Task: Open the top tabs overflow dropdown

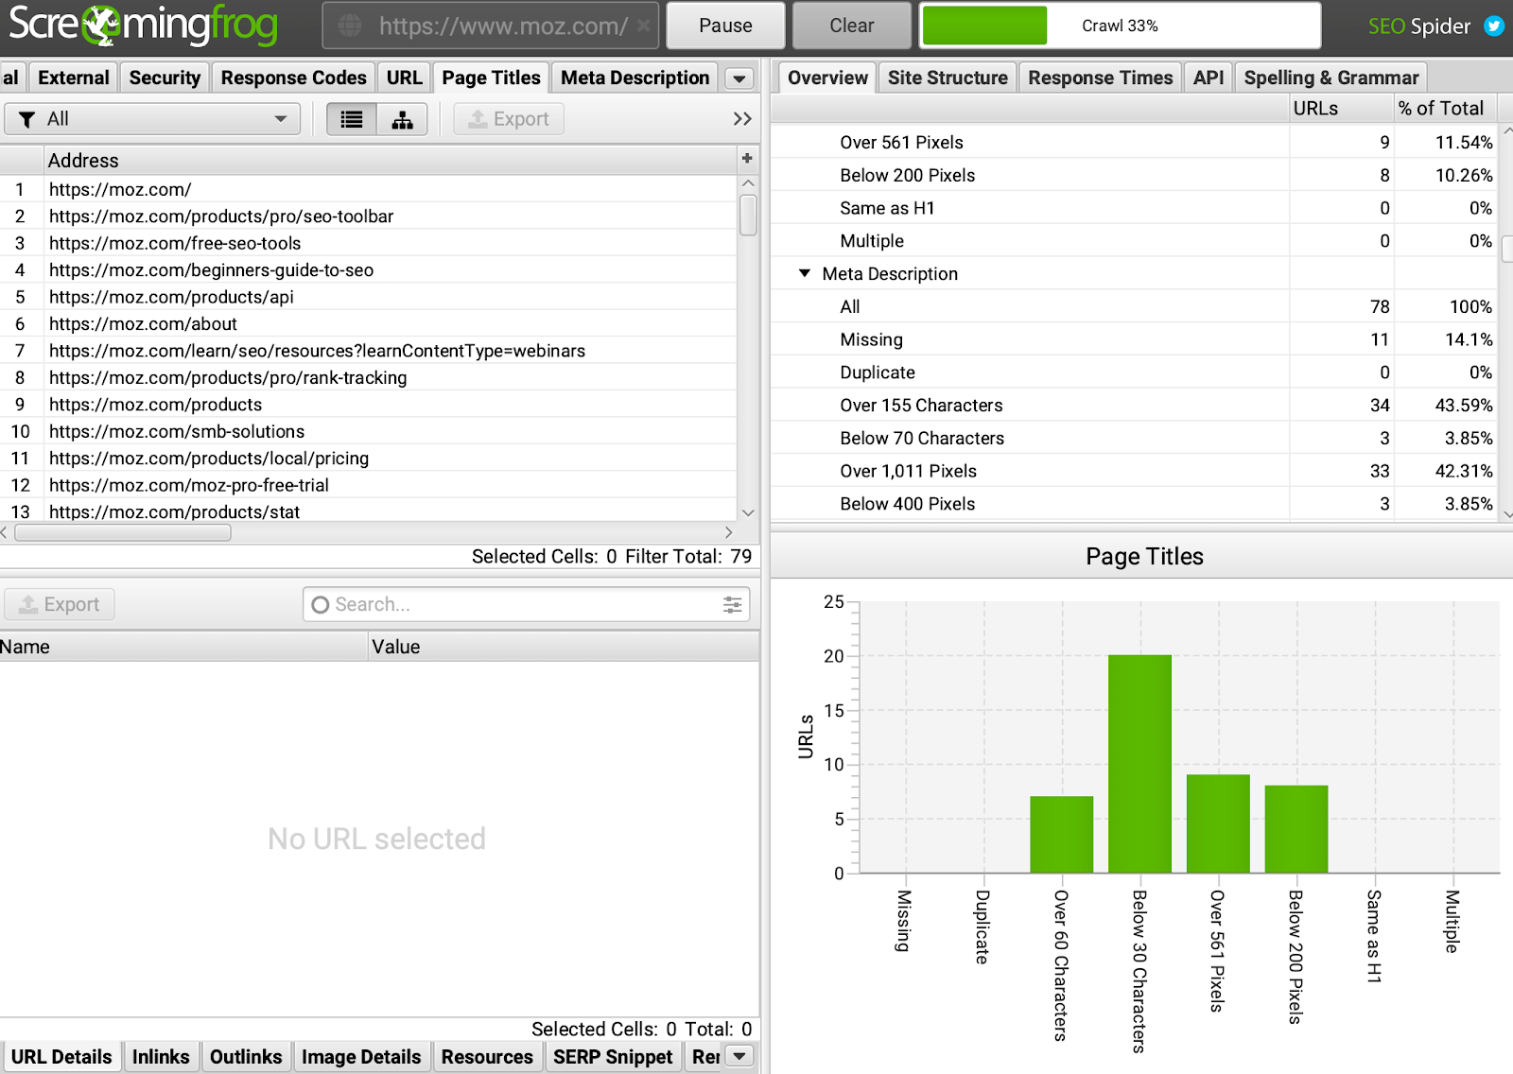Action: pyautogui.click(x=739, y=78)
